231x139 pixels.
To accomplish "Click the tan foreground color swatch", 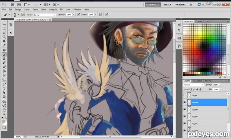I will click(x=3, y=122).
